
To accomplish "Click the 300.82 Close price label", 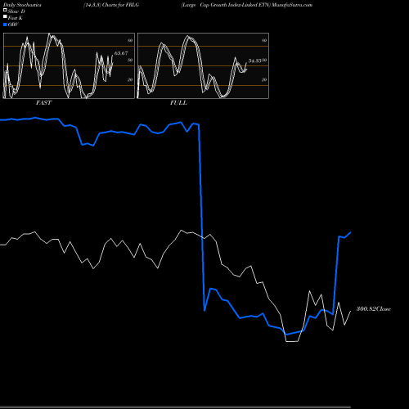I will (374, 308).
